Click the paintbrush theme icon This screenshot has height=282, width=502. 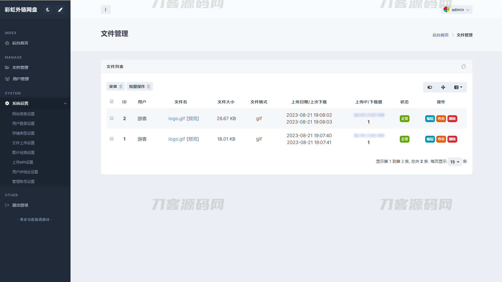coord(60,10)
